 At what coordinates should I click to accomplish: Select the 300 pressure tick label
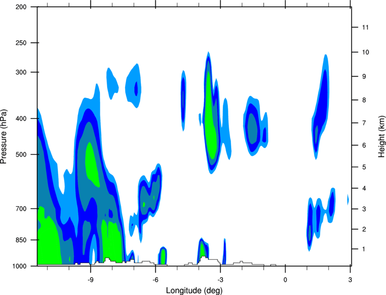click(21, 72)
